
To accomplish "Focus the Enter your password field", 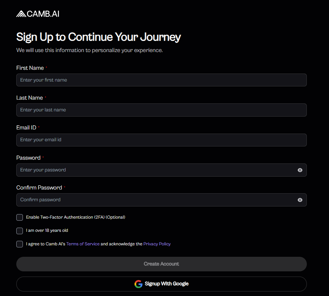I will click(x=153, y=170).
